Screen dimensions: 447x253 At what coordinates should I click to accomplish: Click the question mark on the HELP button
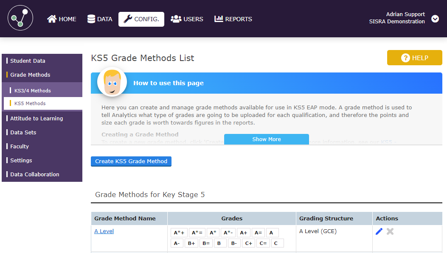coord(405,57)
